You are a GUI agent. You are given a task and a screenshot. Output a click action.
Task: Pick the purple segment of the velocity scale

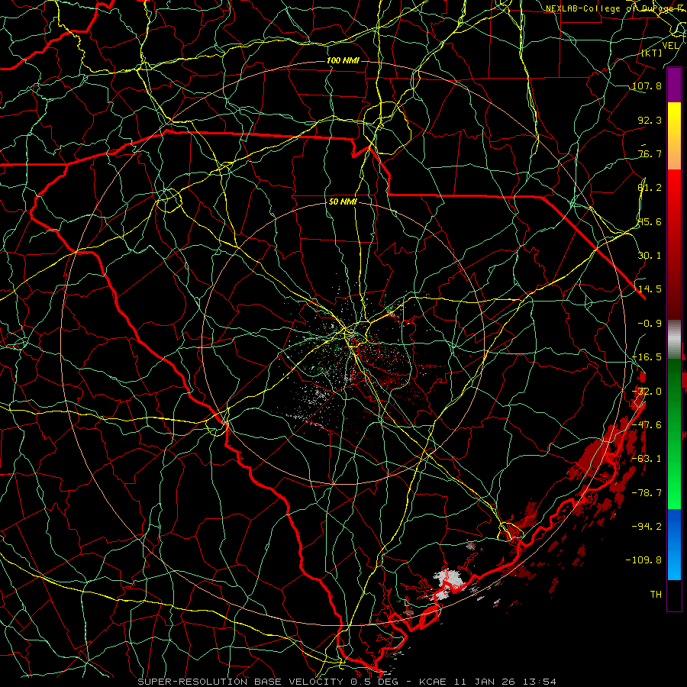coord(674,85)
